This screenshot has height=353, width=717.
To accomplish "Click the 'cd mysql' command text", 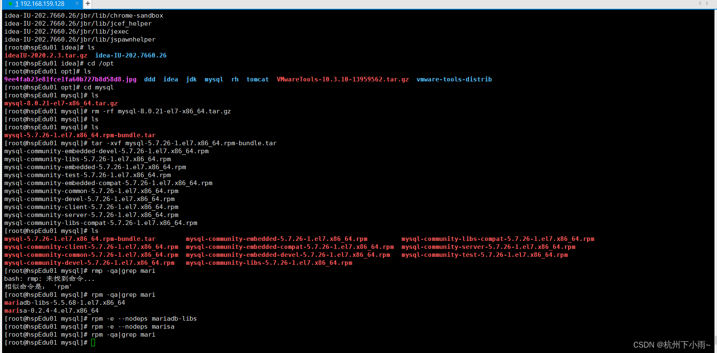I will pyautogui.click(x=99, y=87).
